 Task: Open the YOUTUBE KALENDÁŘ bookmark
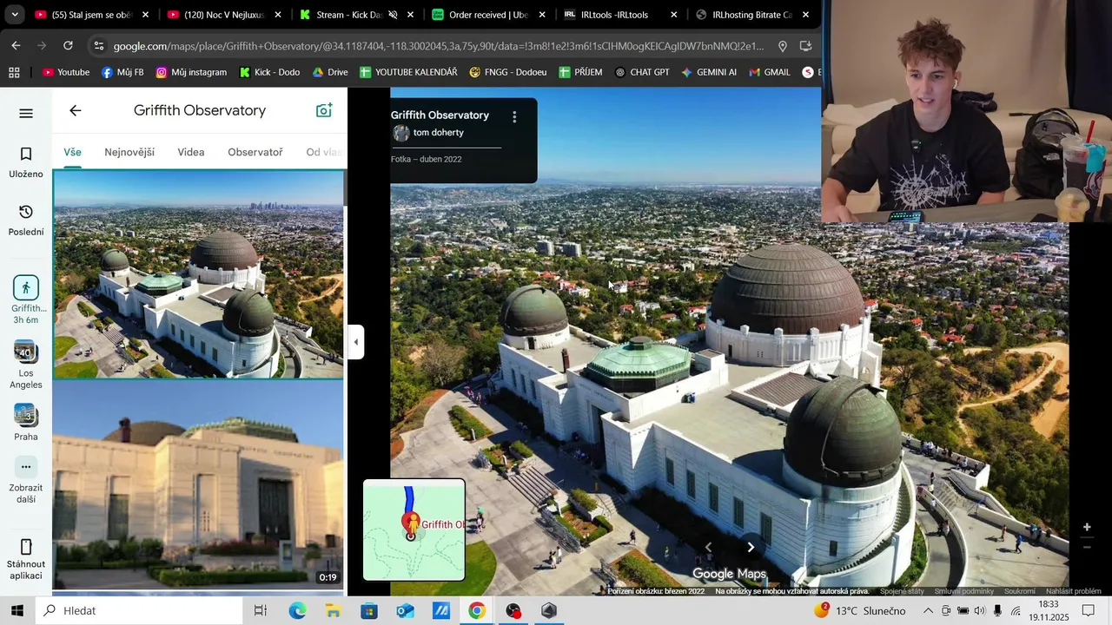click(x=408, y=72)
